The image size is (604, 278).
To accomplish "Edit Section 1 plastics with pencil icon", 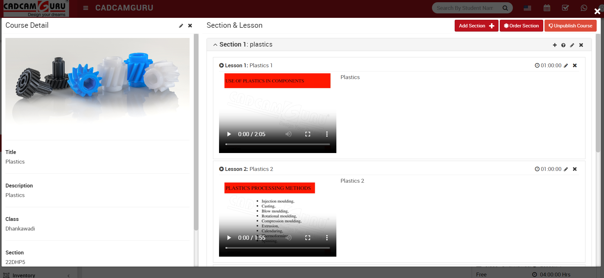I will click(x=572, y=45).
